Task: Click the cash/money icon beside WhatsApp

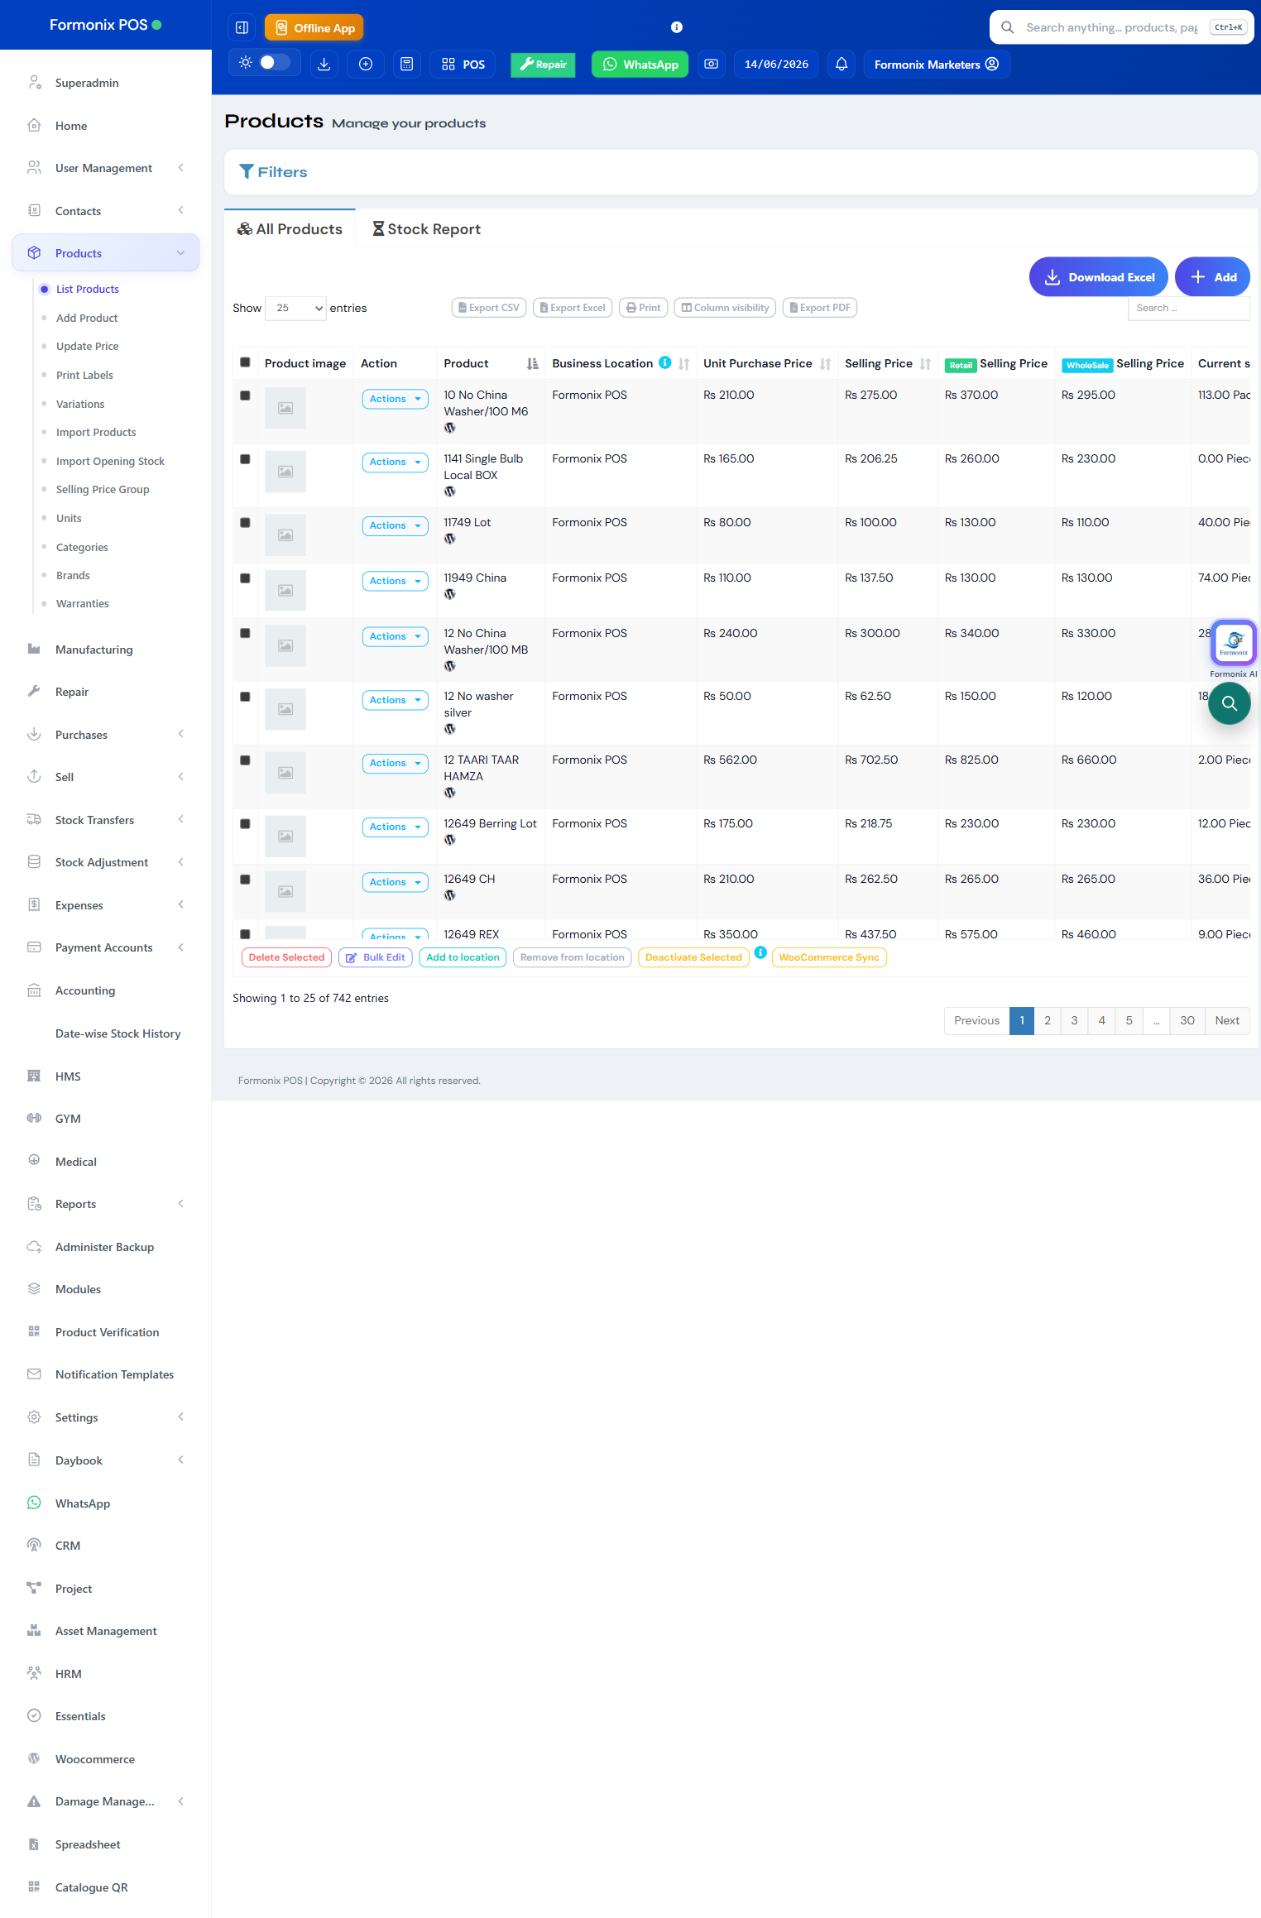Action: 712,65
